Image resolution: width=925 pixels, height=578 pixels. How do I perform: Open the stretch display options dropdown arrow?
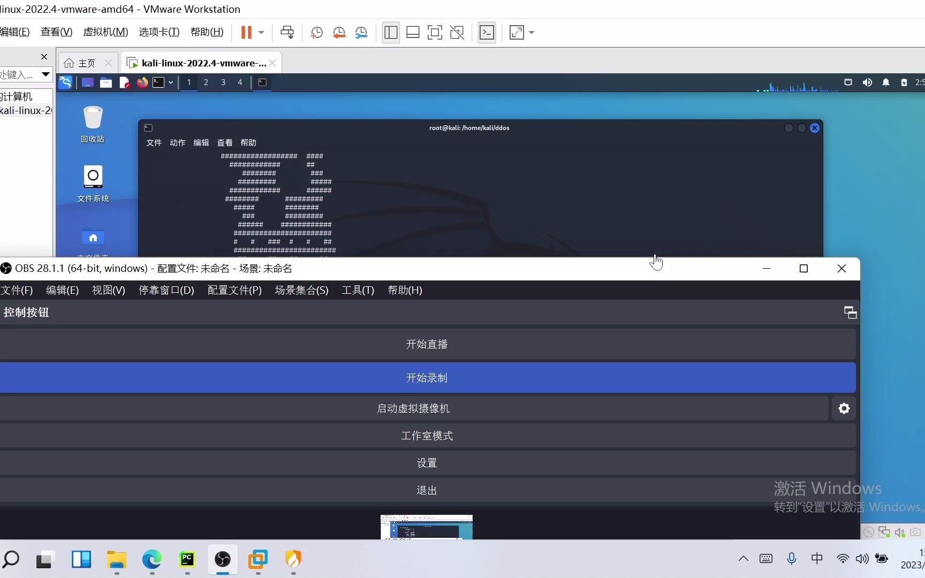tap(532, 33)
